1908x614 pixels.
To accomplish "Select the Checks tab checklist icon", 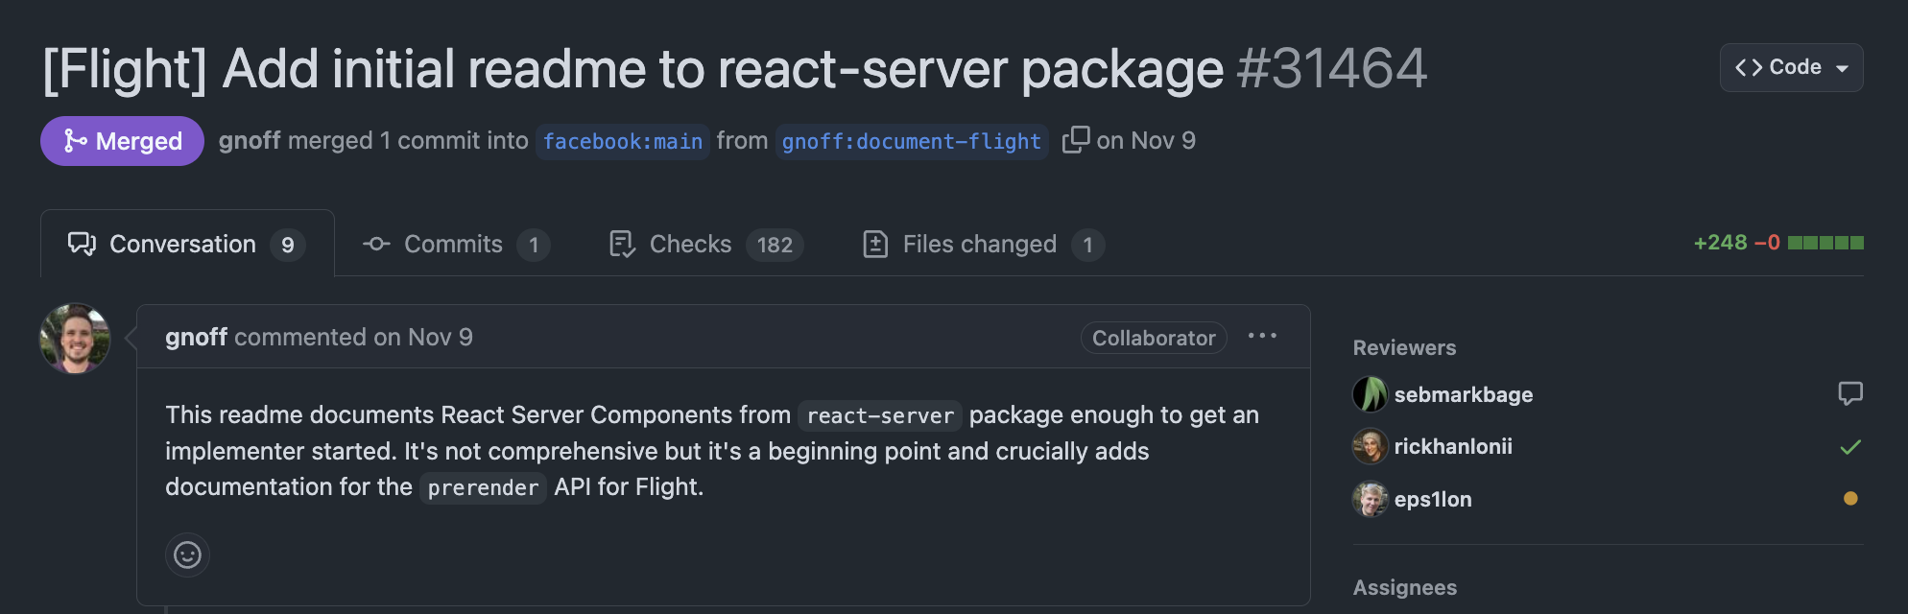I will (621, 244).
